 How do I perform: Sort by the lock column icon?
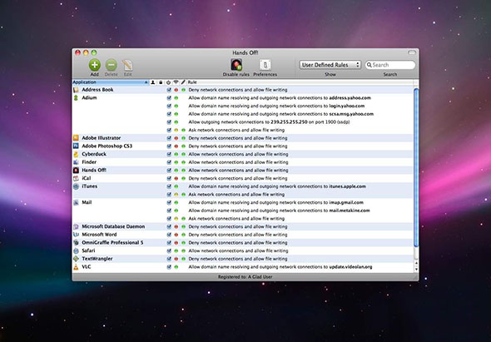(x=161, y=82)
